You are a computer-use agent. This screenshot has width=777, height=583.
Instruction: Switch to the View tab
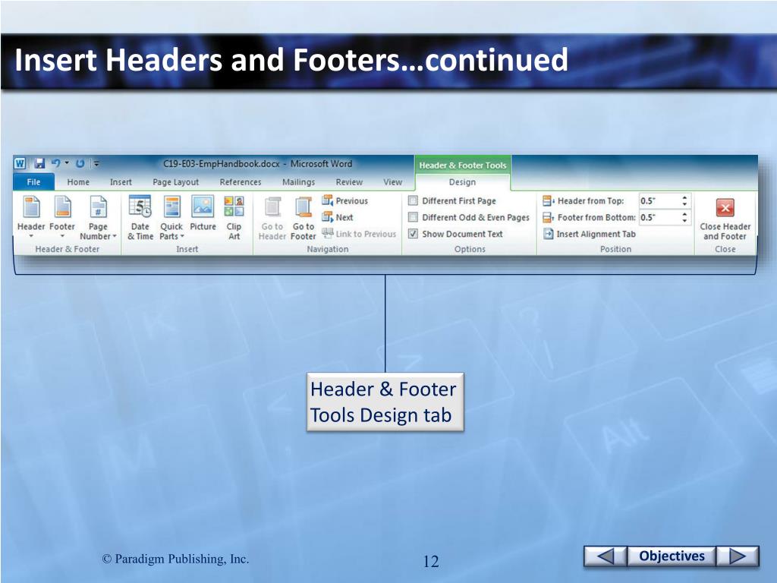pos(392,182)
